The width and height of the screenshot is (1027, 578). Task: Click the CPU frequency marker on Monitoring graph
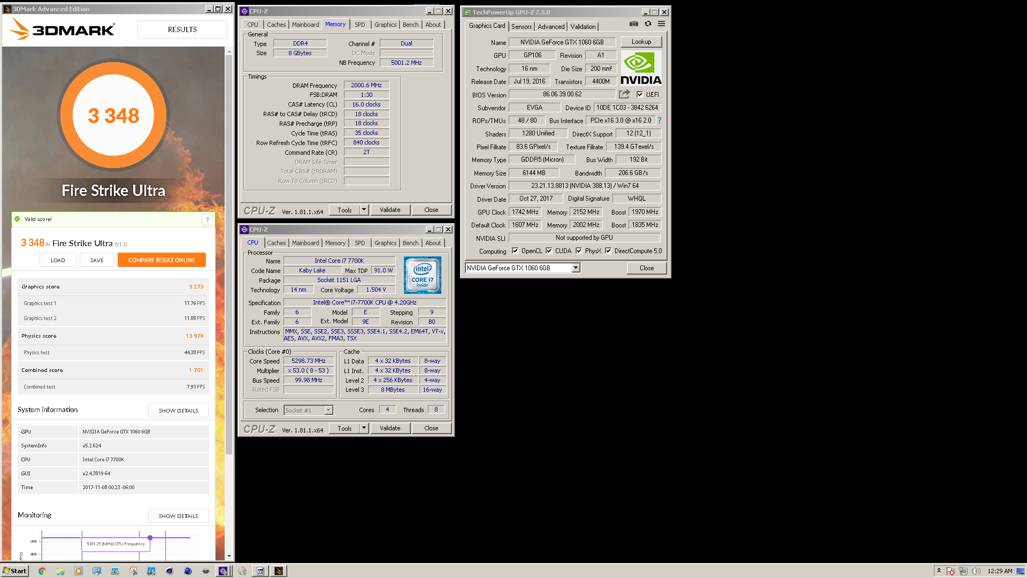tap(150, 537)
